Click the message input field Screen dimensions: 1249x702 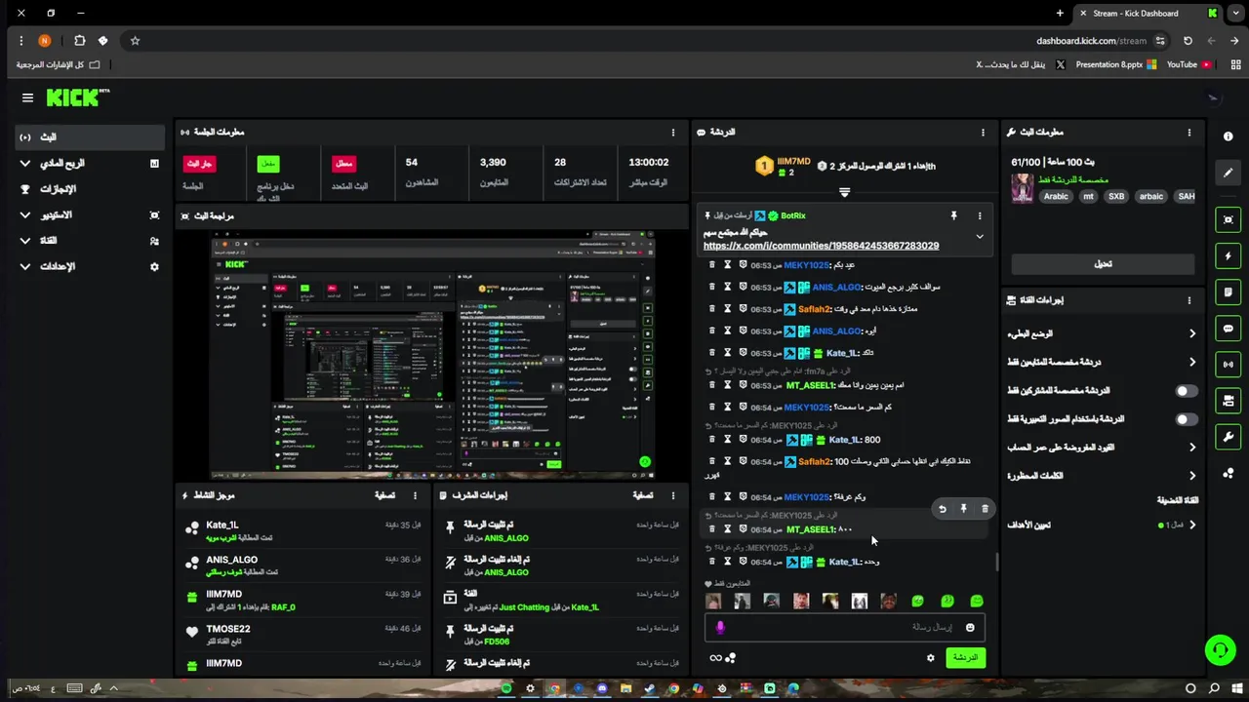pyautogui.click(x=845, y=628)
